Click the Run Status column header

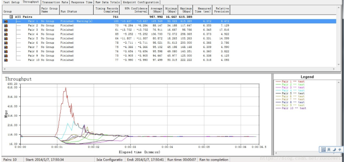(x=77, y=10)
